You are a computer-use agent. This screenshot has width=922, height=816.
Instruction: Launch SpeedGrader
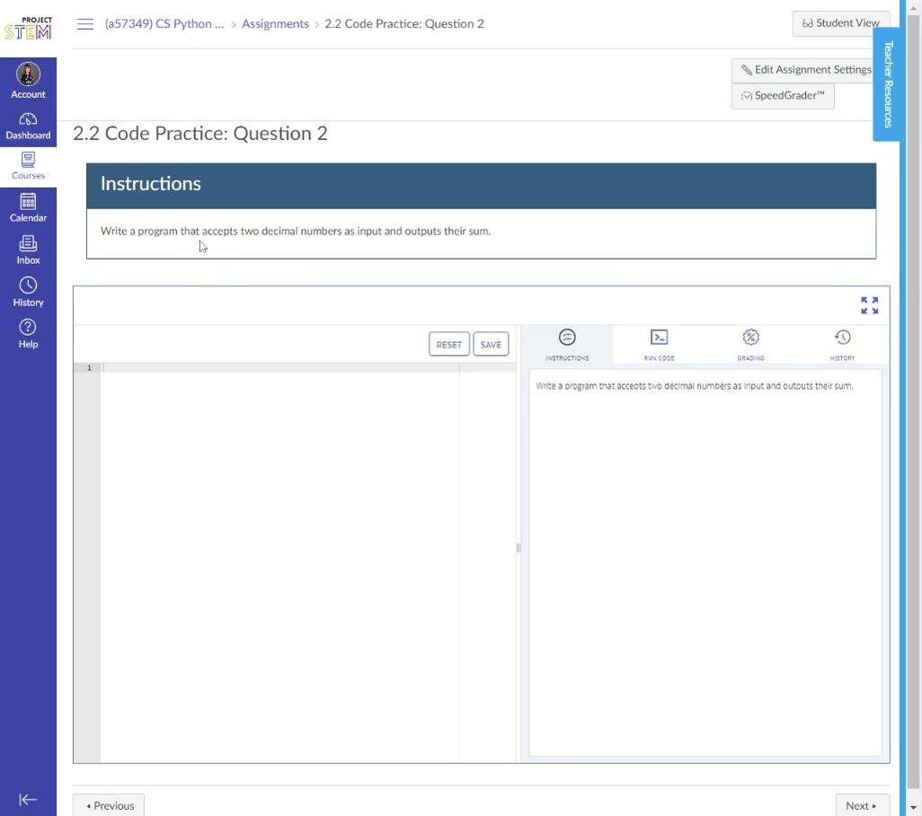pos(783,96)
